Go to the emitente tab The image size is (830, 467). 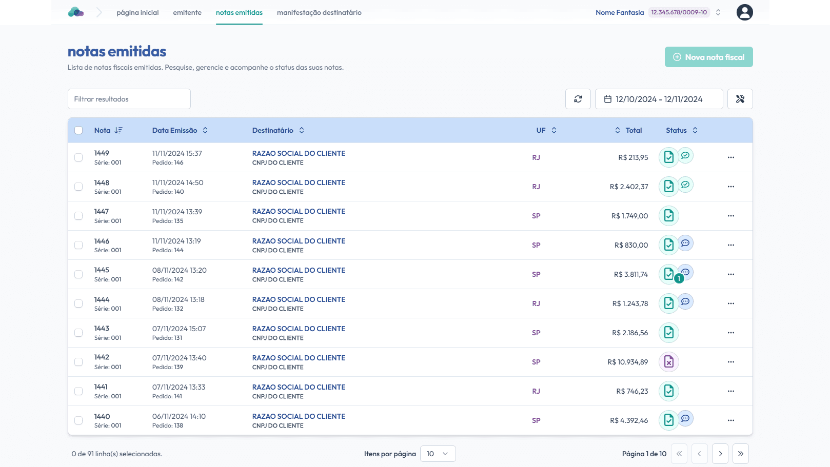(187, 12)
